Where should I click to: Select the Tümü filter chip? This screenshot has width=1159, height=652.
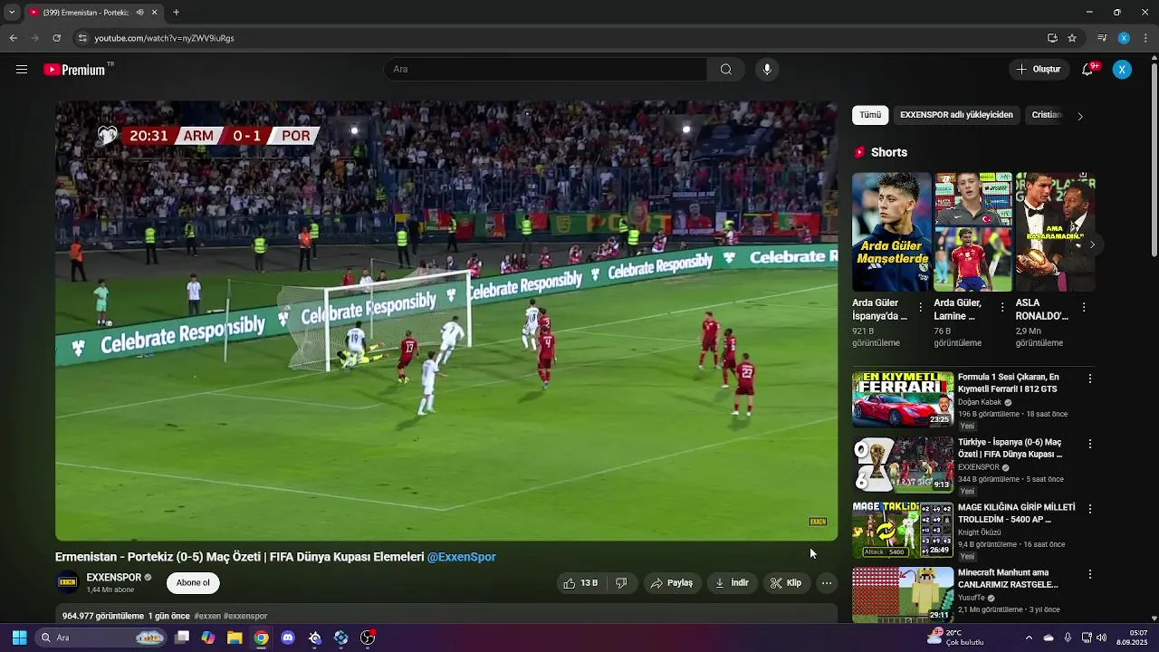870,115
